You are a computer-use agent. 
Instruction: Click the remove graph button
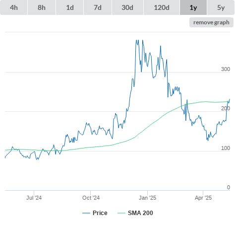click(x=211, y=22)
